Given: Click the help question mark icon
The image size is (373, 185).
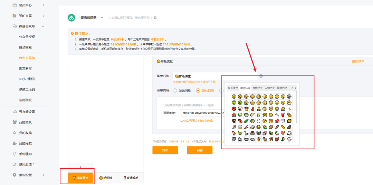Looking at the screenshot, I should (x=155, y=18).
